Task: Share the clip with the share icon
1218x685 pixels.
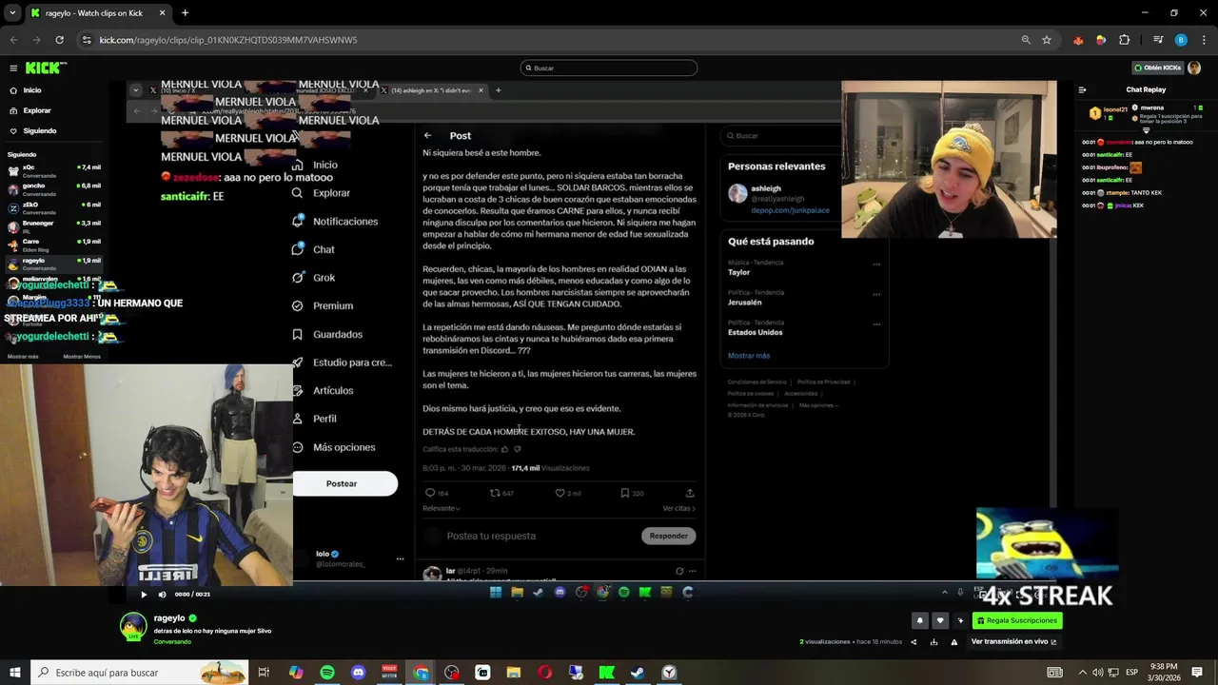Action: [x=913, y=642]
